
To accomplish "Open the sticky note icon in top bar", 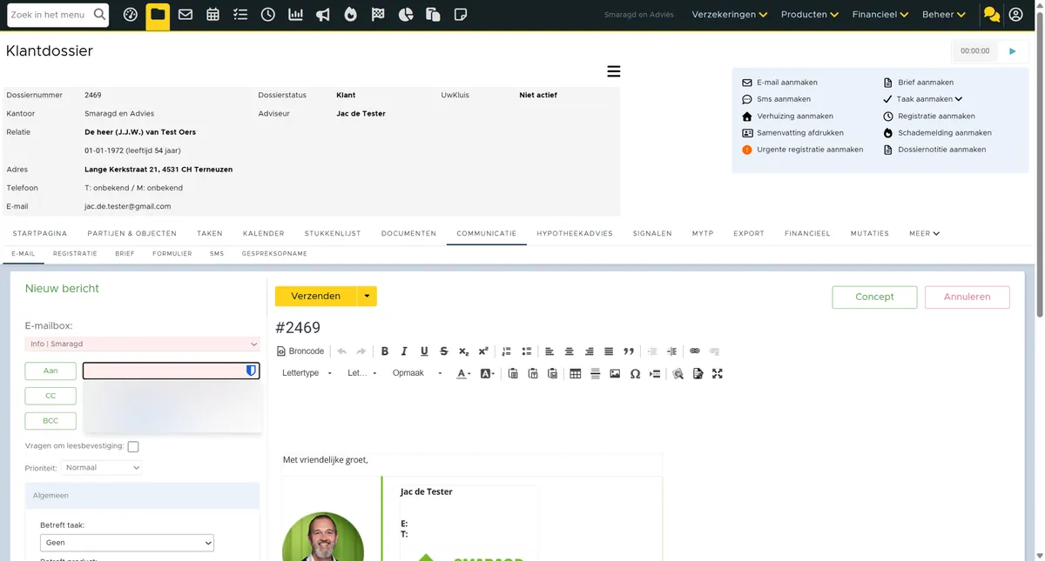I will 461,15.
